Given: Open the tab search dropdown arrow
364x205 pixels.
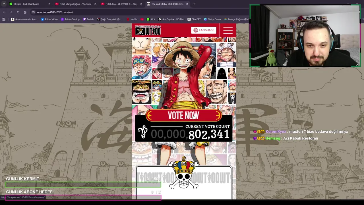Looking at the screenshot, I should pos(4,4).
